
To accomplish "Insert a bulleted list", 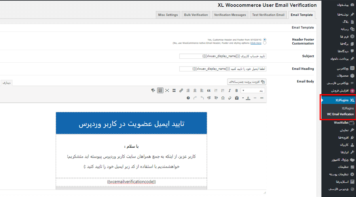I will tap(223, 91).
